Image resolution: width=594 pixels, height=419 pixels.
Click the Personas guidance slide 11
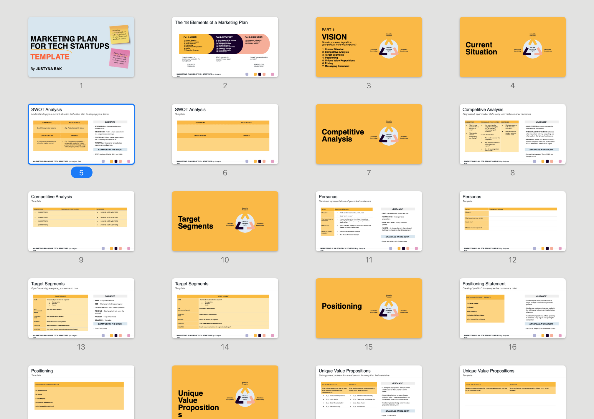369,221
